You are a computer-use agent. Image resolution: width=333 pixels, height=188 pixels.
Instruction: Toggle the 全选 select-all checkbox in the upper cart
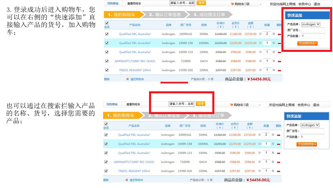(107, 23)
